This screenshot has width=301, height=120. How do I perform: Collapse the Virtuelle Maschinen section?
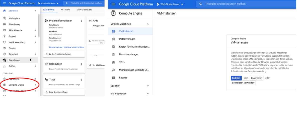pyautogui.click(x=147, y=24)
